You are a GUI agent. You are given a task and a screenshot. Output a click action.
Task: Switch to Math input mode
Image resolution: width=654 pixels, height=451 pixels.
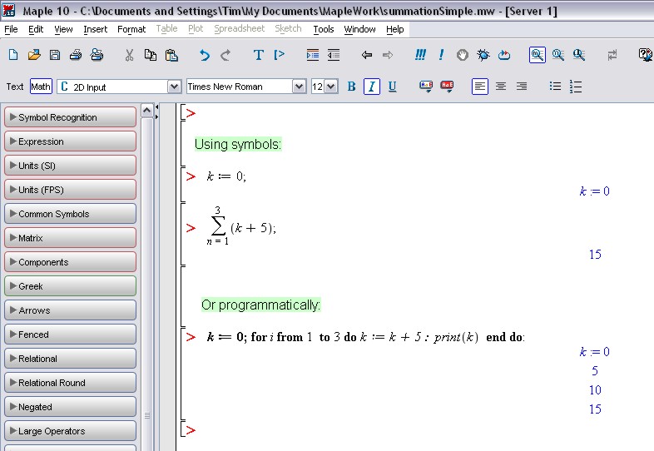[41, 87]
